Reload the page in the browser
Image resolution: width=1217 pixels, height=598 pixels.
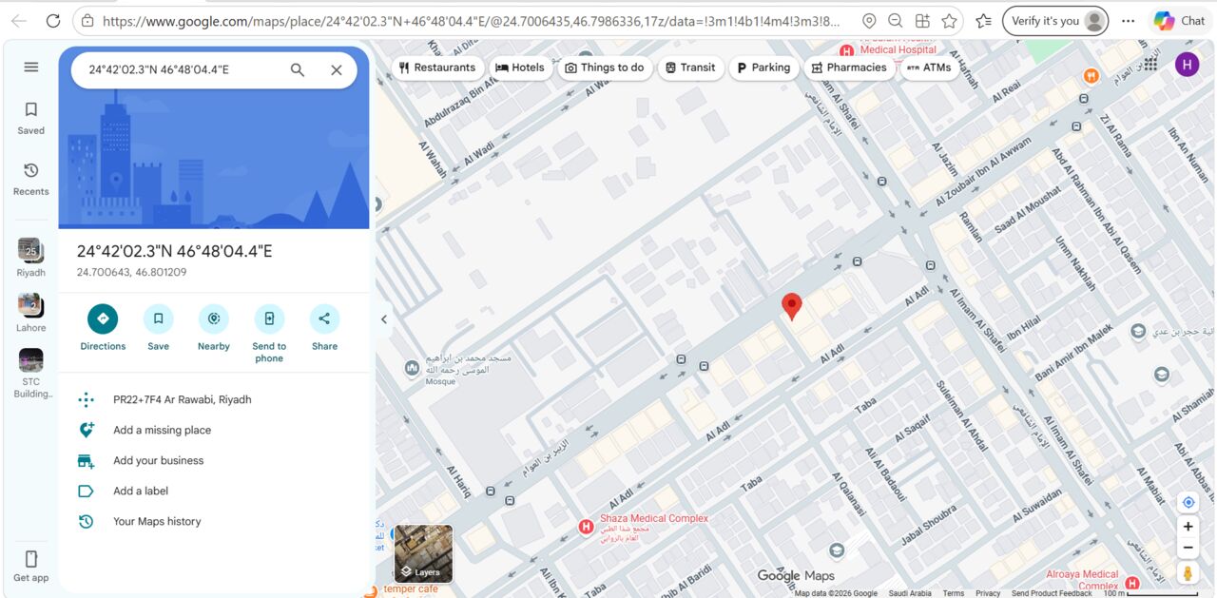pos(53,20)
